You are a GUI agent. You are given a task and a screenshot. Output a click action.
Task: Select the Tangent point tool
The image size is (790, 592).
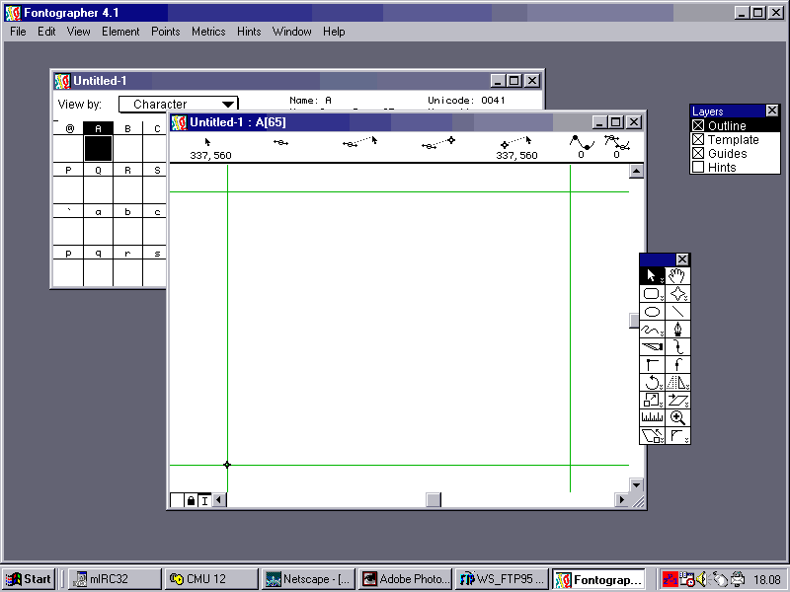pos(677,364)
